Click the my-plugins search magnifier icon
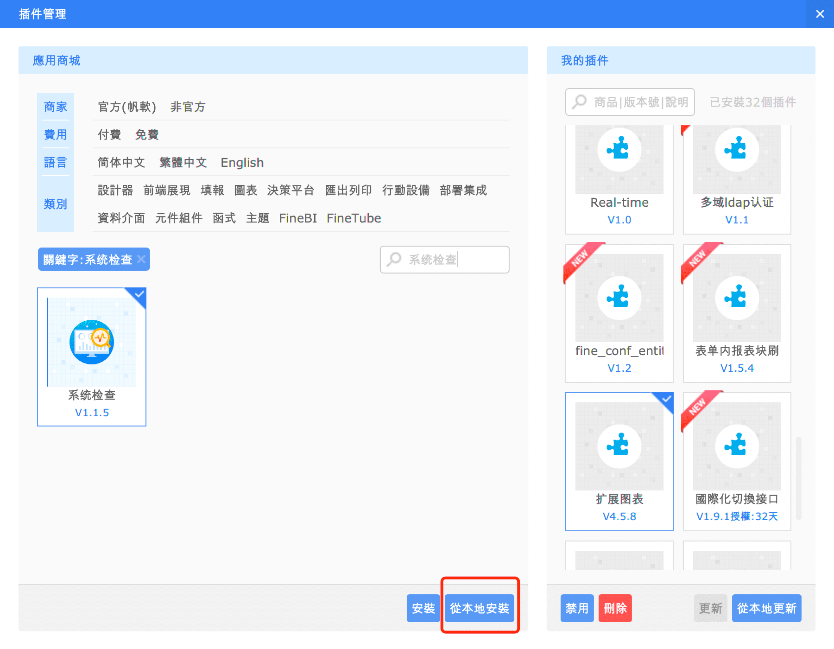The width and height of the screenshot is (834, 649). (579, 102)
